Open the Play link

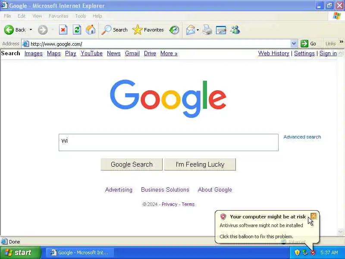[x=70, y=53]
